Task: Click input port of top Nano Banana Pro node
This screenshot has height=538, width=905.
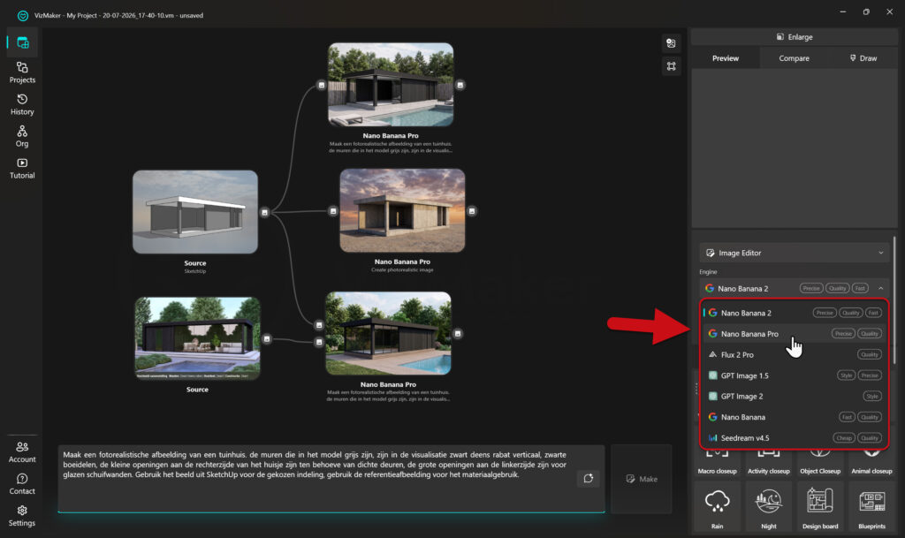Action: coord(322,85)
